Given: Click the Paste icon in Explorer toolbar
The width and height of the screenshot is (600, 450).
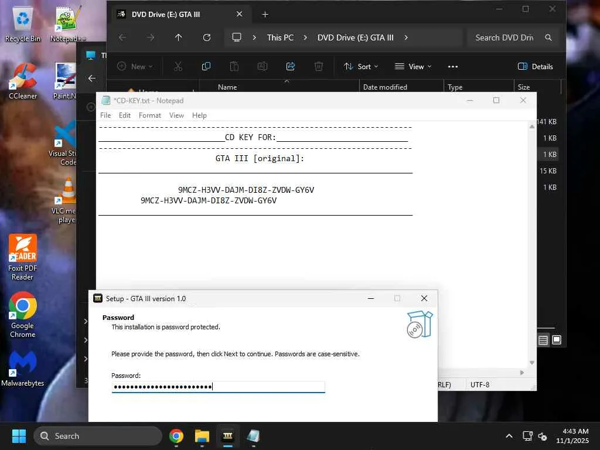Looking at the screenshot, I should tap(234, 67).
